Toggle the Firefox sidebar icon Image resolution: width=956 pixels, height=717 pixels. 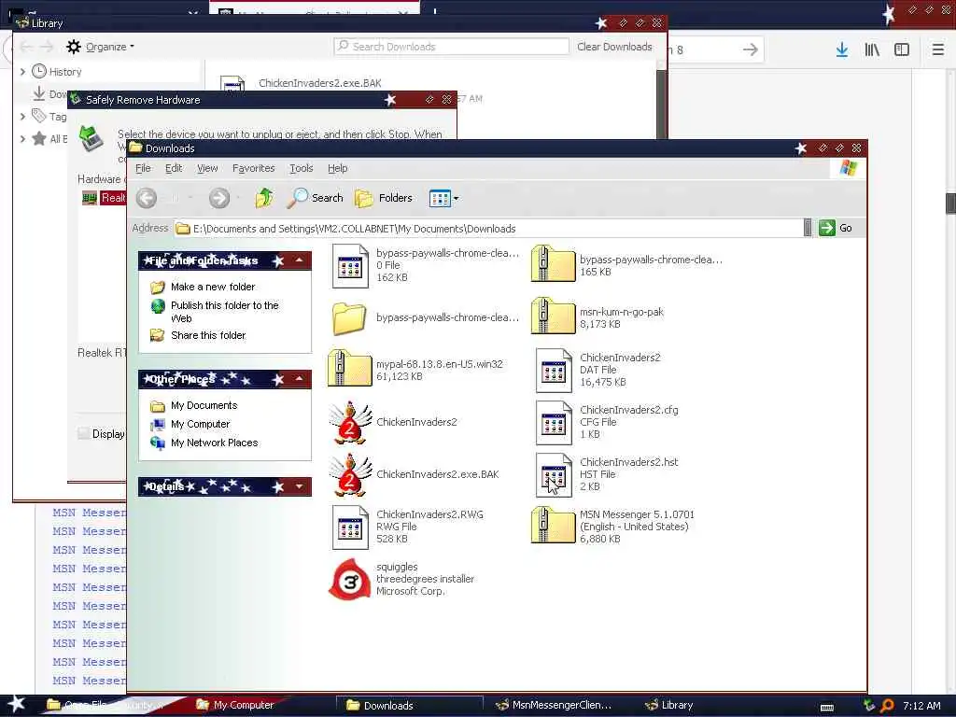click(902, 50)
